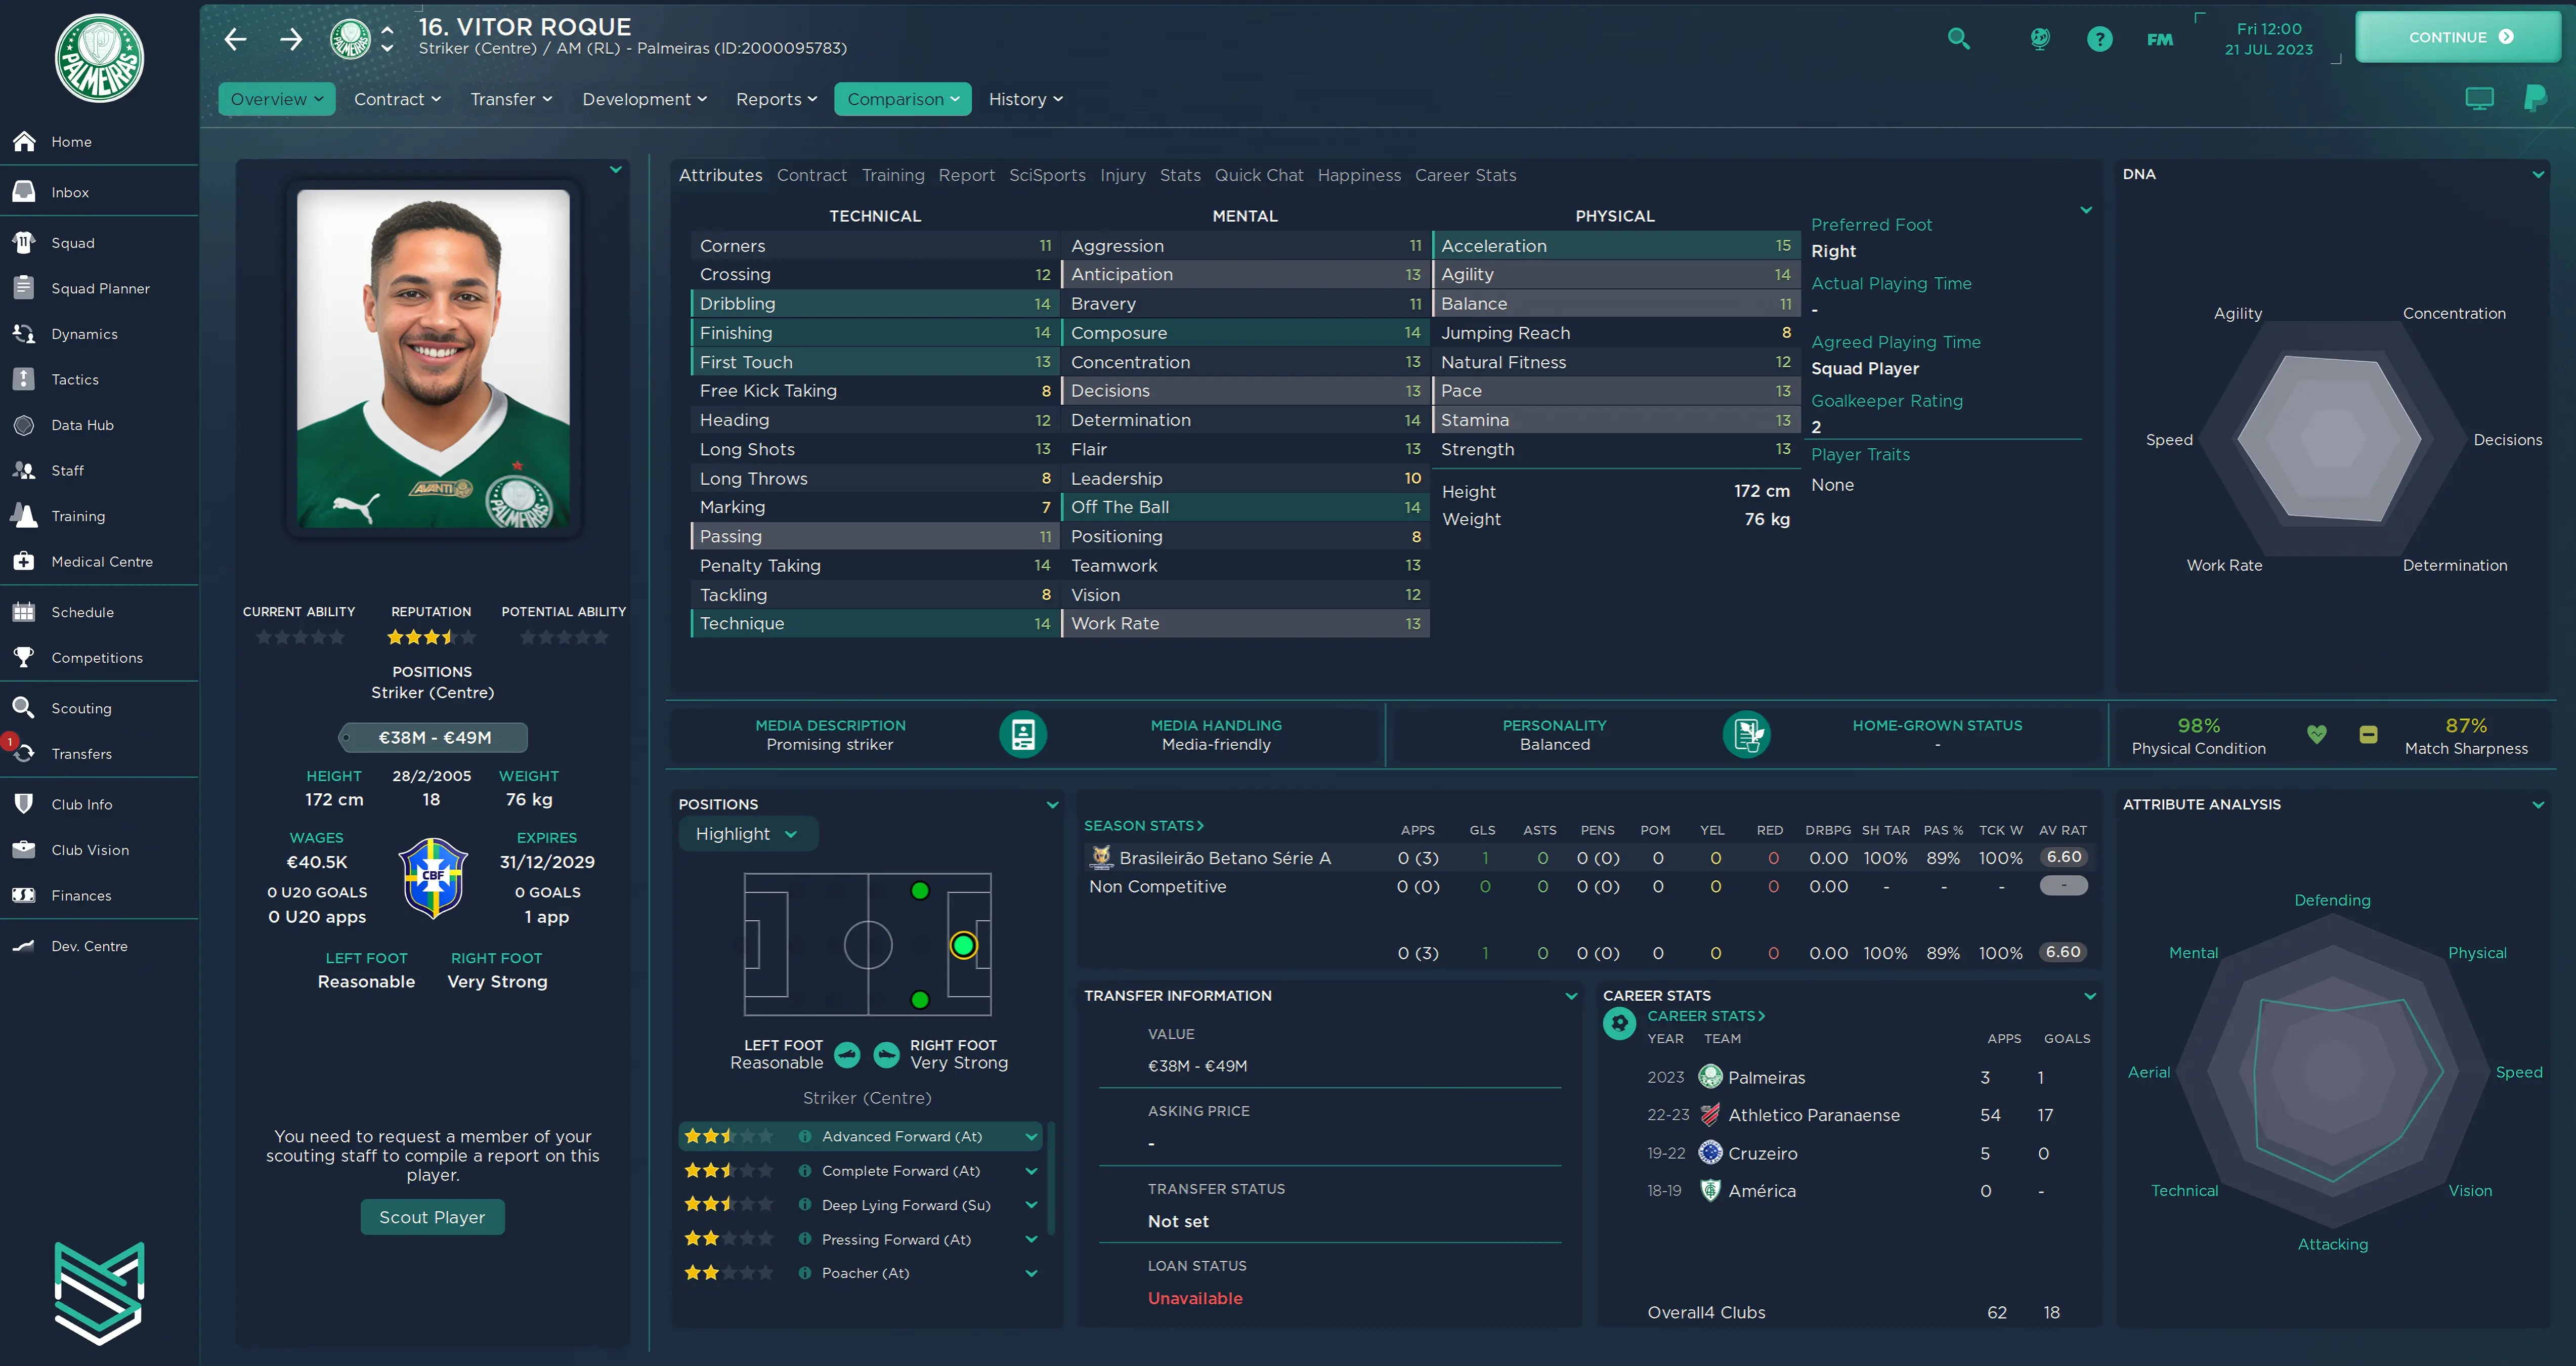Open the help question mark icon
Viewport: 2576px width, 1366px height.
(x=2099, y=39)
